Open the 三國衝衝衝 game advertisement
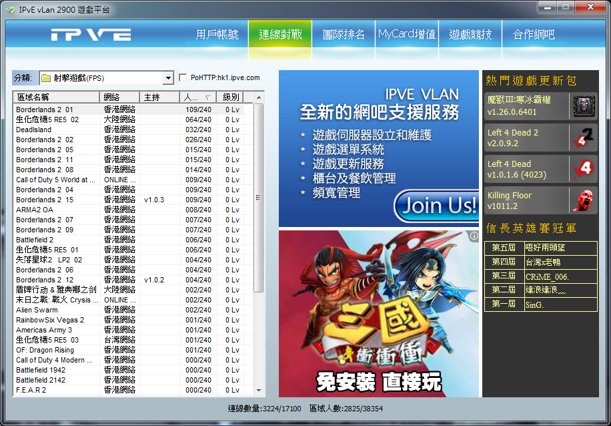Viewport: 611px width, 426px height. pyautogui.click(x=378, y=314)
